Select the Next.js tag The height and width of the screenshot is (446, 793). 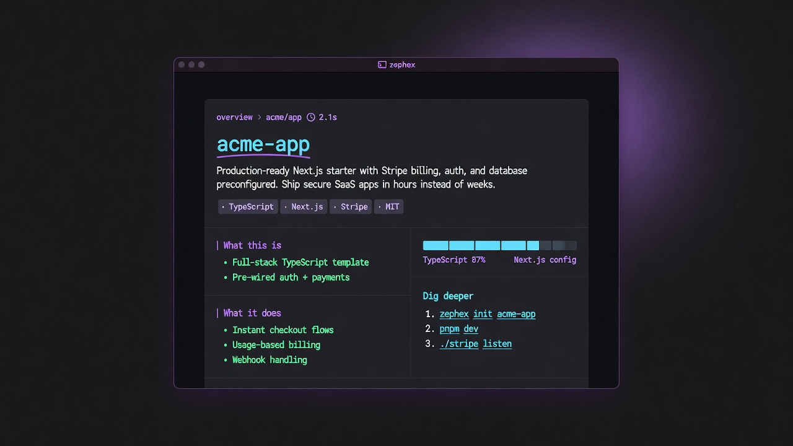(x=304, y=207)
